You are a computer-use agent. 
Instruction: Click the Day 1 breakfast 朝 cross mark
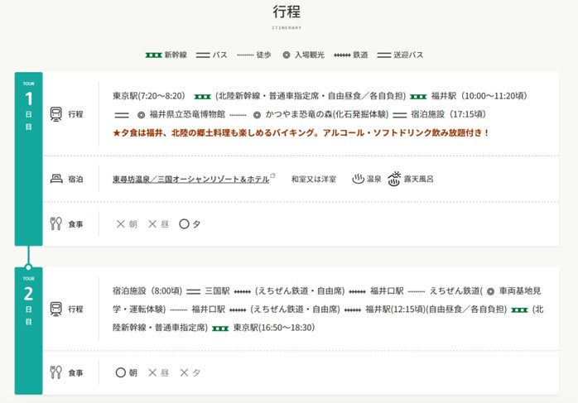(120, 223)
